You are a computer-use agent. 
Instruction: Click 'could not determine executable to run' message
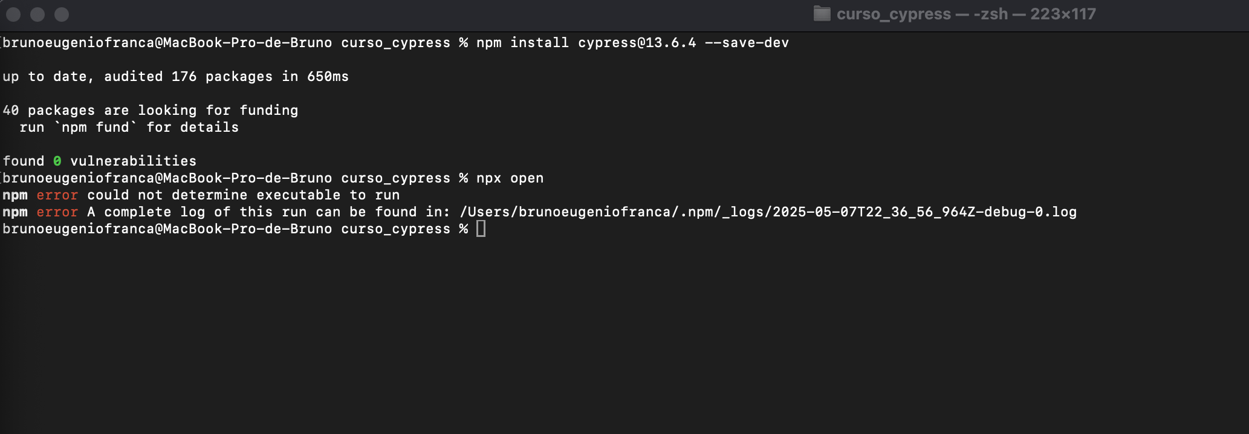(244, 195)
